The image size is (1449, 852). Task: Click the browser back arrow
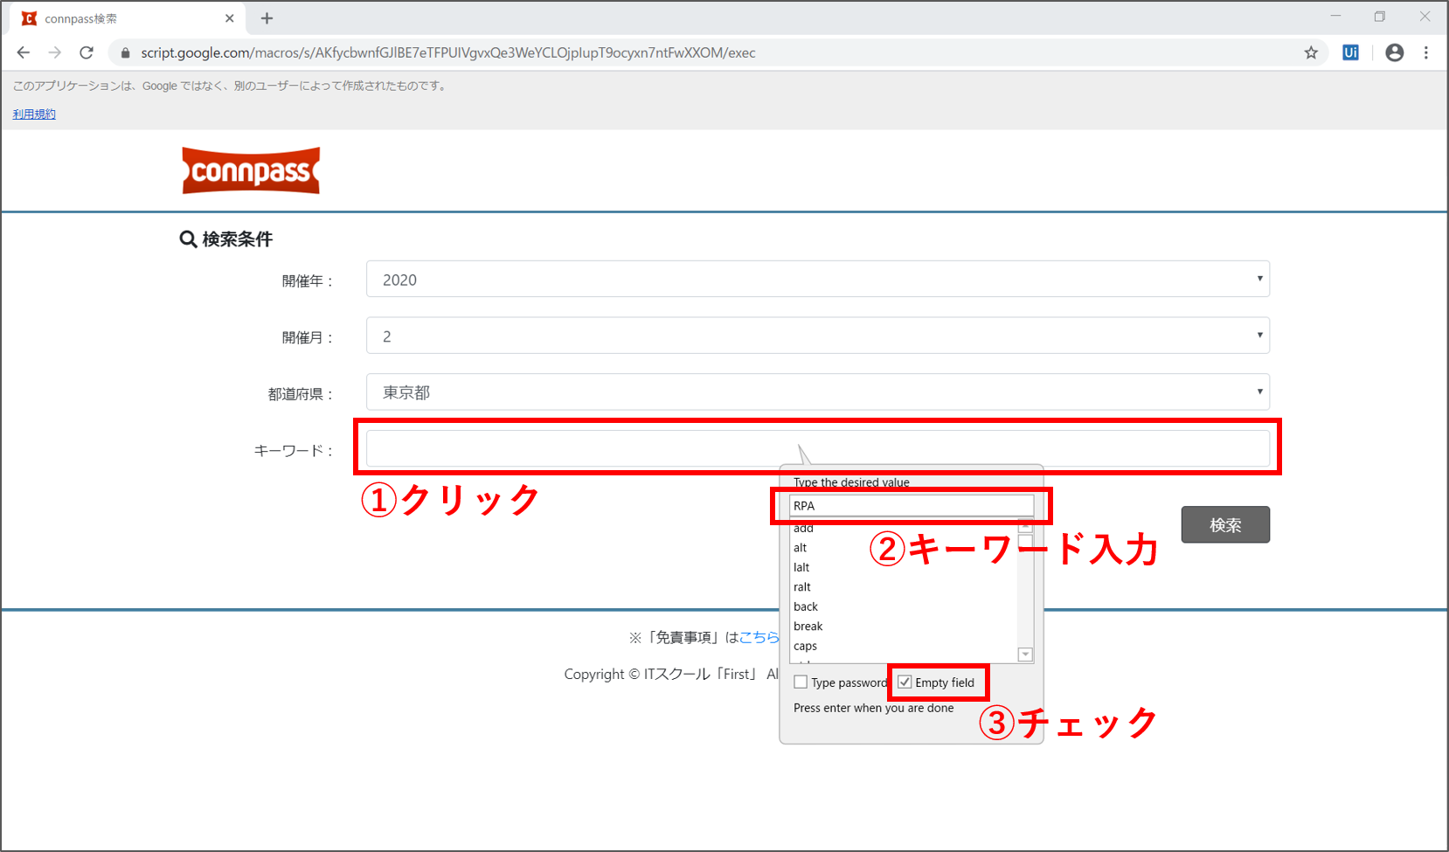click(24, 52)
